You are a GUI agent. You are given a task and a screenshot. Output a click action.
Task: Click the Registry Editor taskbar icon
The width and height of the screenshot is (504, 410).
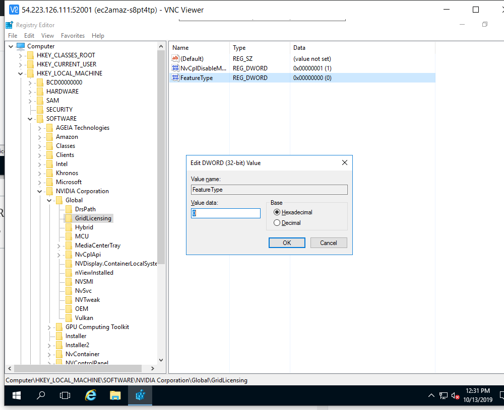coord(140,396)
